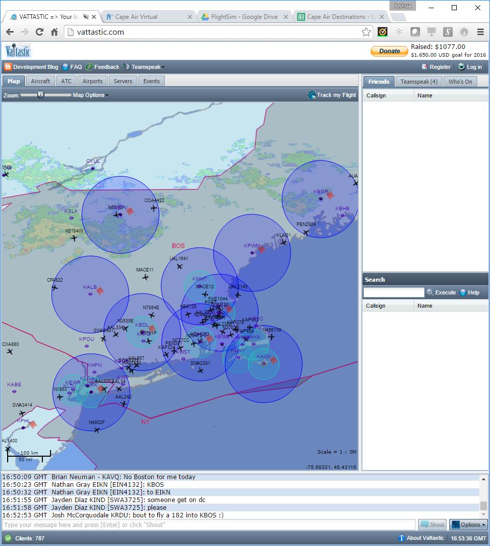Open the Servers tab
This screenshot has height=546, width=490.
[123, 81]
